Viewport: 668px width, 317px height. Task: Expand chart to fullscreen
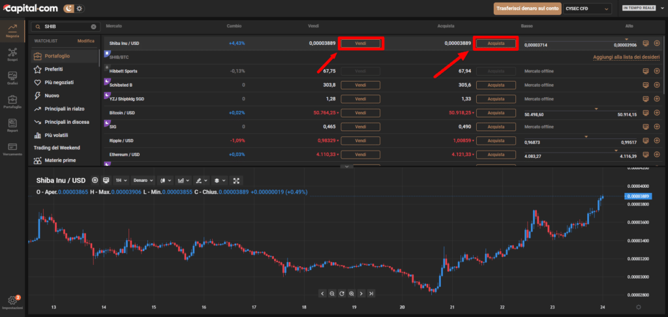(236, 180)
